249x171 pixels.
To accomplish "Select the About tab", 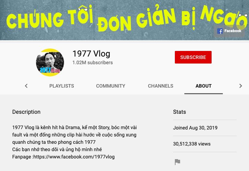I will tap(204, 86).
